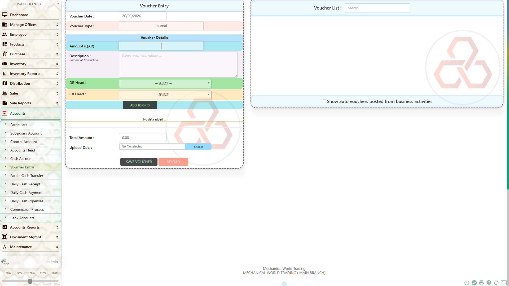Viewport: 509px width, 286px height.
Task: Set zoom level to 80%
Action: 8,273
